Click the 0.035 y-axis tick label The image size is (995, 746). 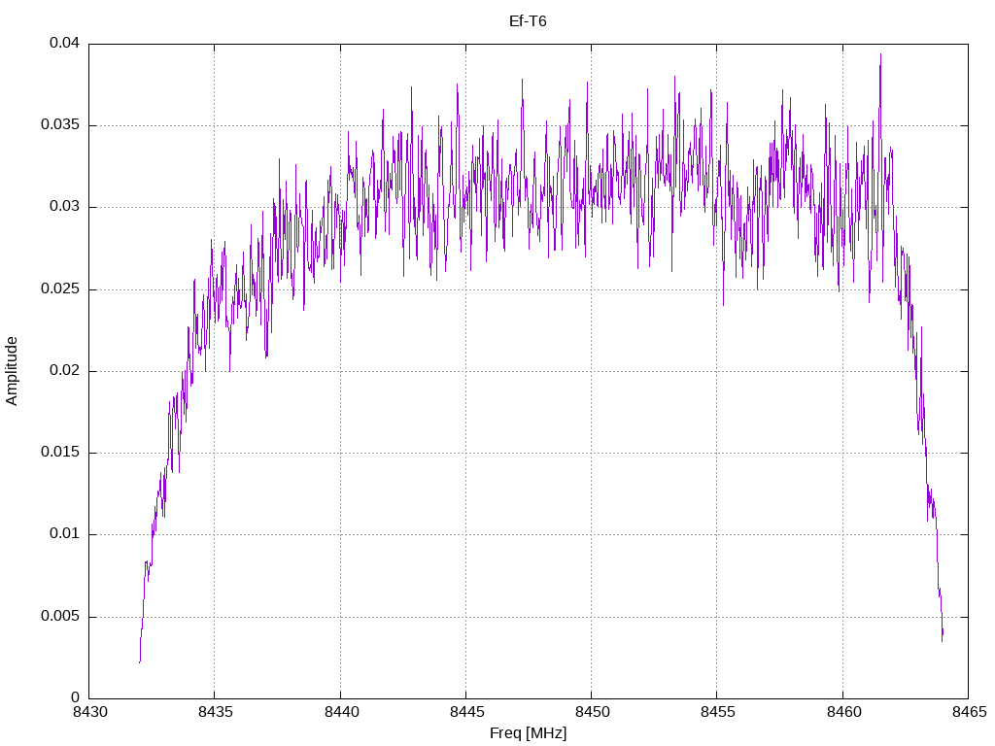point(60,124)
